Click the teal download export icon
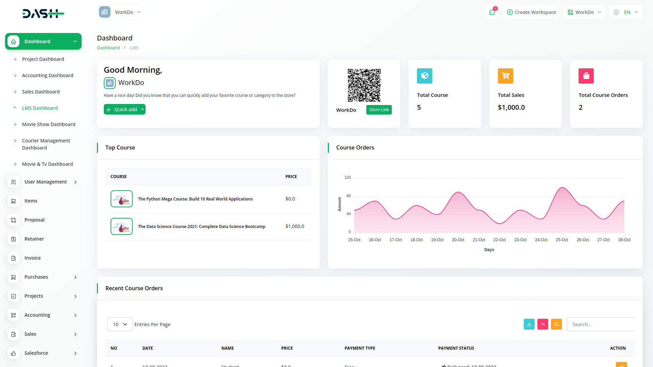Viewport: 653px width, 367px height. (529, 325)
